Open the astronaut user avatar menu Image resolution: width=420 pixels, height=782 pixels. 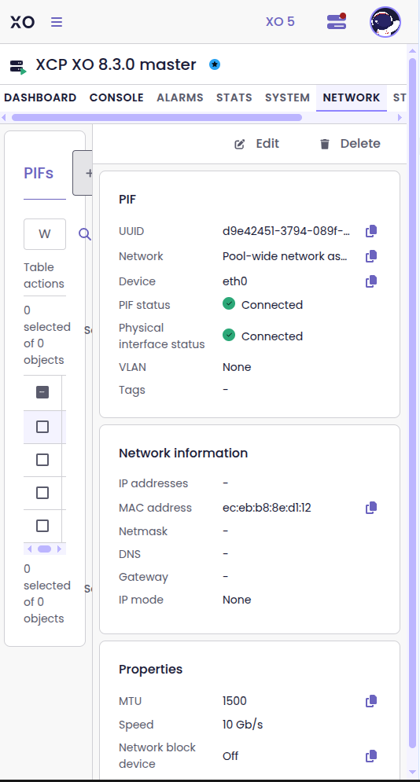385,22
